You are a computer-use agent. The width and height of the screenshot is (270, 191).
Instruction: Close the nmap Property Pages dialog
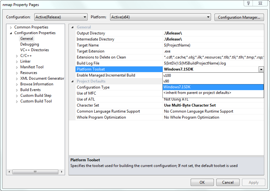click(260, 3)
